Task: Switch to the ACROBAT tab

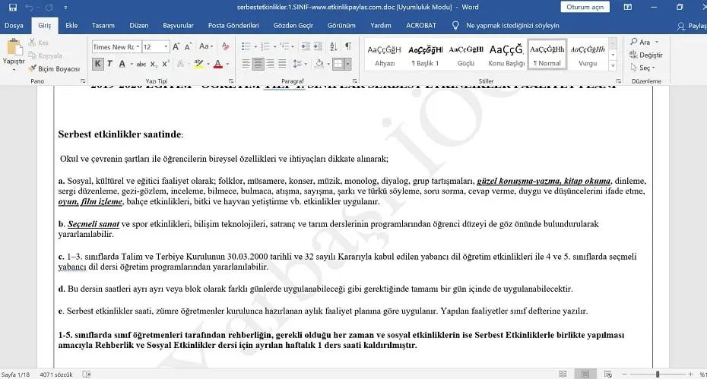Action: tap(421, 26)
